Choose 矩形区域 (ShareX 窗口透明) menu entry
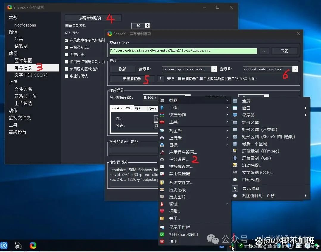Screen dimensions: 321x252 270,137
